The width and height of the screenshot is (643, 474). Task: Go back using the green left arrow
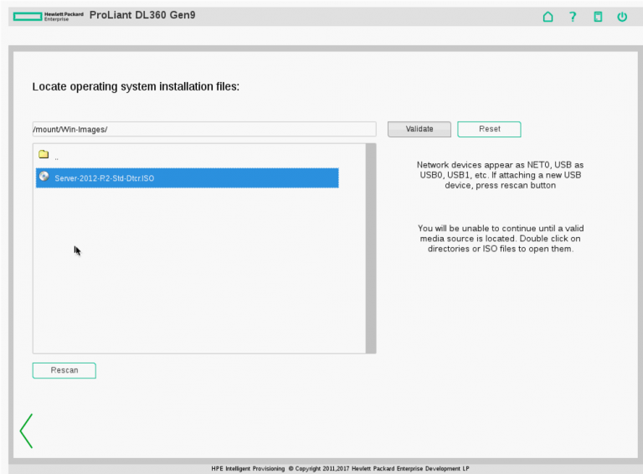26,430
